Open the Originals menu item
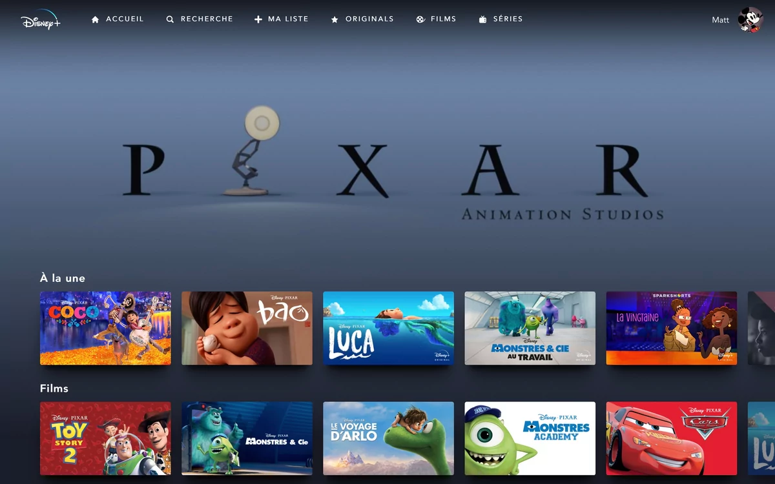The width and height of the screenshot is (775, 484). click(x=369, y=19)
